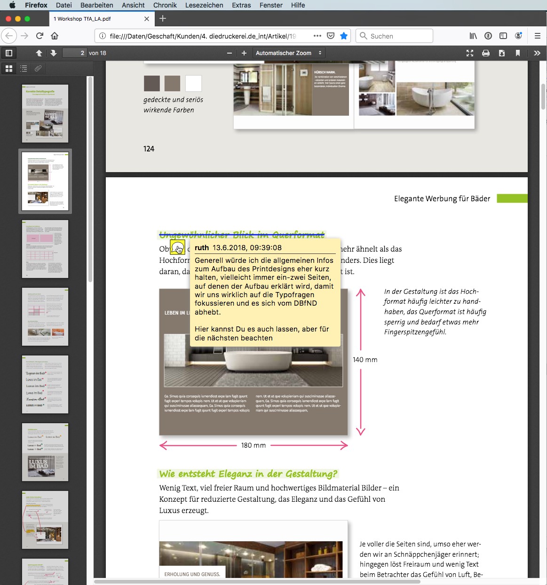Open the Automatischer Zoom dropdown
The height and width of the screenshot is (585, 547).
(288, 53)
